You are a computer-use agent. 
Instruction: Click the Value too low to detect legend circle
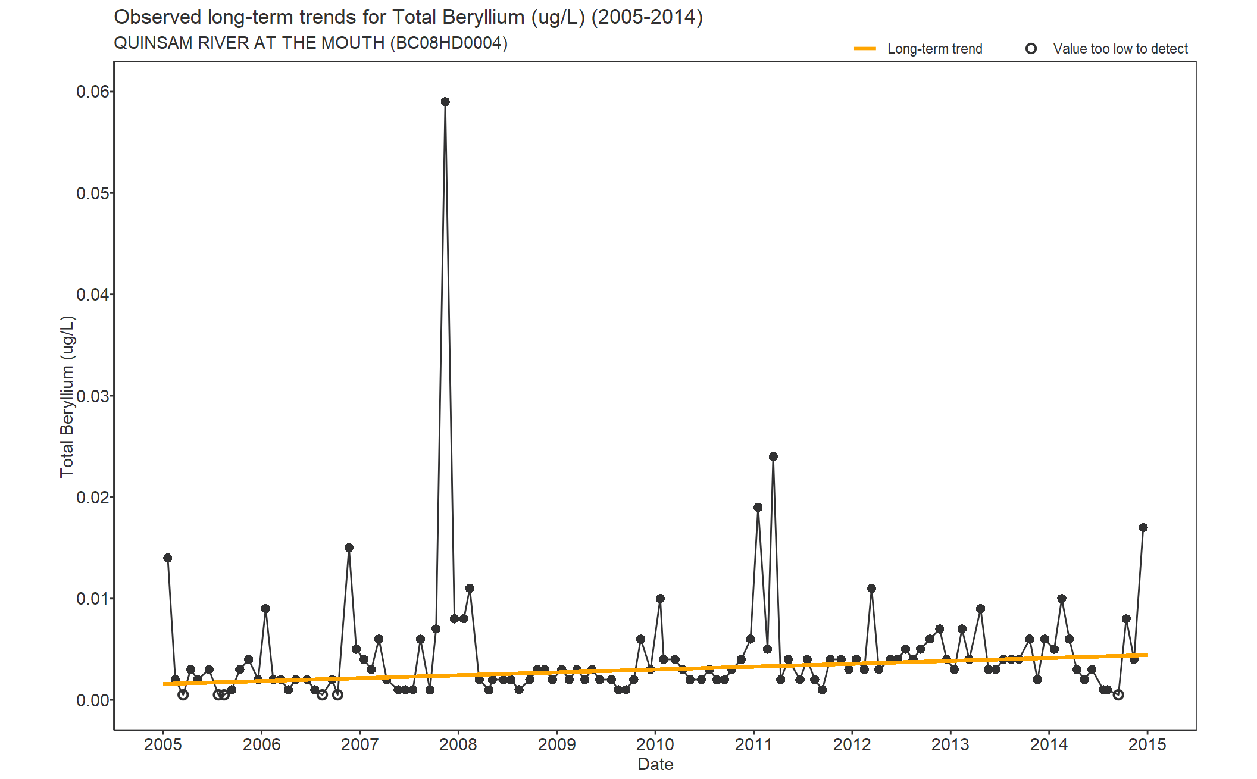[x=1031, y=49]
